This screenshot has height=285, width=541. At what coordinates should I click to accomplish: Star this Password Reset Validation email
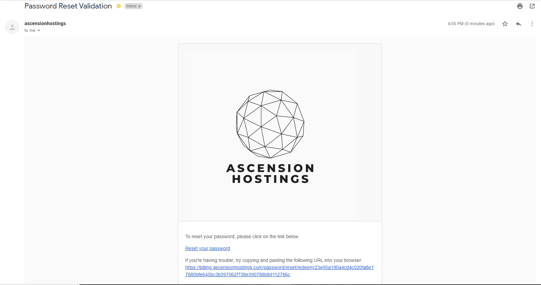(505, 24)
